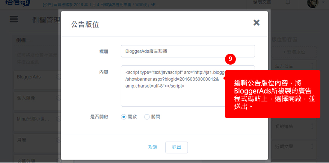This screenshot has height=163, width=329.
Task: Select the 個人頭像 sidebar block
Action: point(37,101)
